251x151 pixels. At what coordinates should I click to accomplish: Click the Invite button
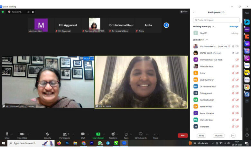201,136
